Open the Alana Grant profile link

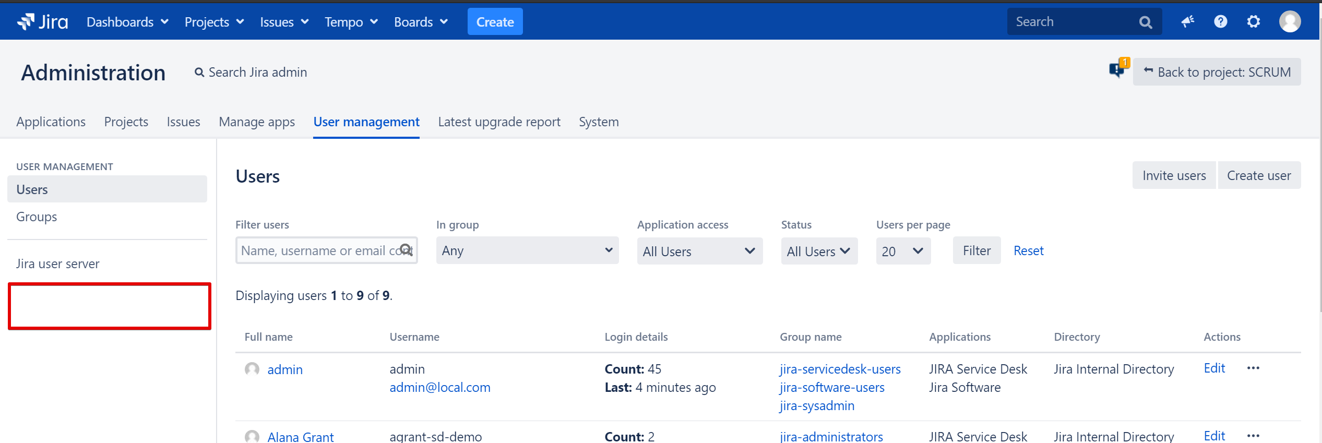301,436
